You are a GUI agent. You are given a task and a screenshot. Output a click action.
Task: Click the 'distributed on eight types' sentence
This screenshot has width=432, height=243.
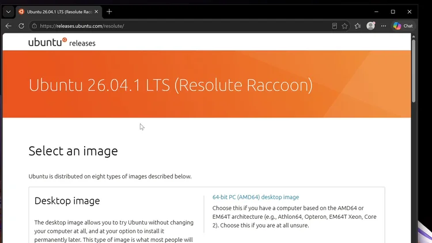pos(110,176)
